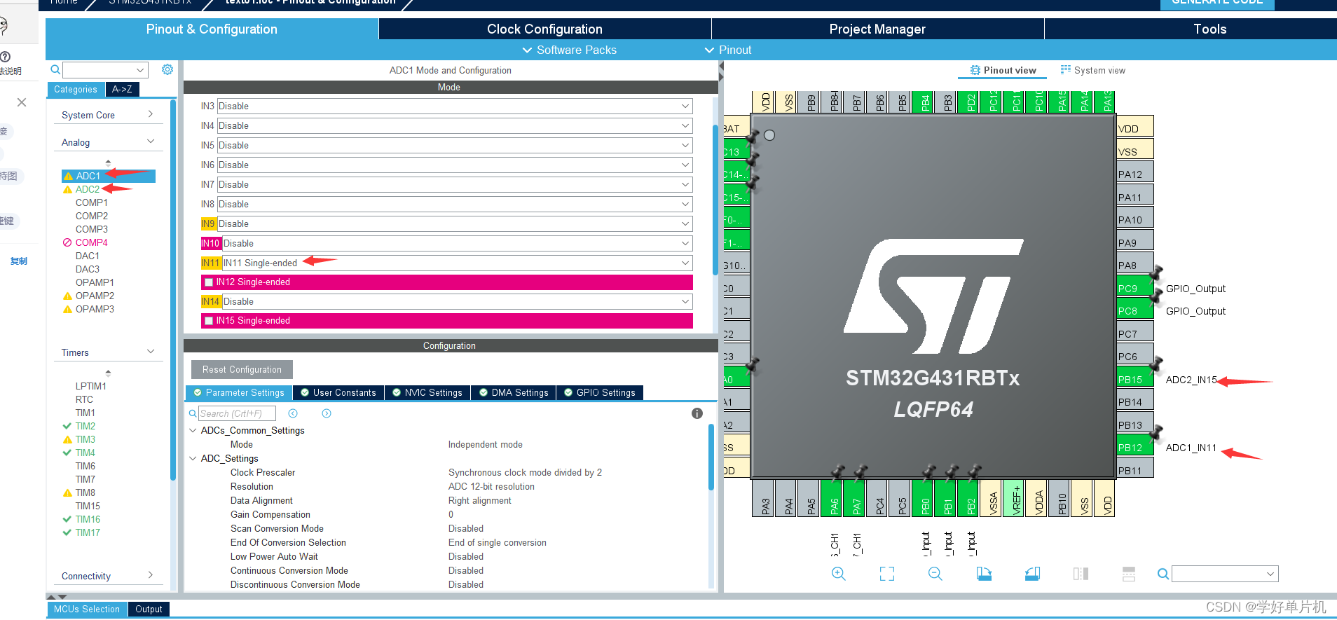
Task: Switch to A->Z peripheral list
Action: [x=122, y=89]
